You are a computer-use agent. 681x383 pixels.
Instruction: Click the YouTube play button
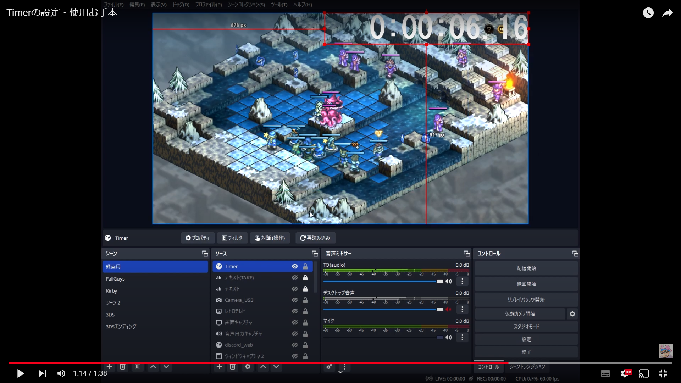coord(20,373)
